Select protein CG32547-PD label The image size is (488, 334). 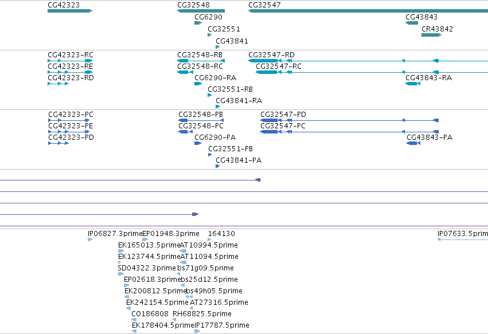point(283,115)
